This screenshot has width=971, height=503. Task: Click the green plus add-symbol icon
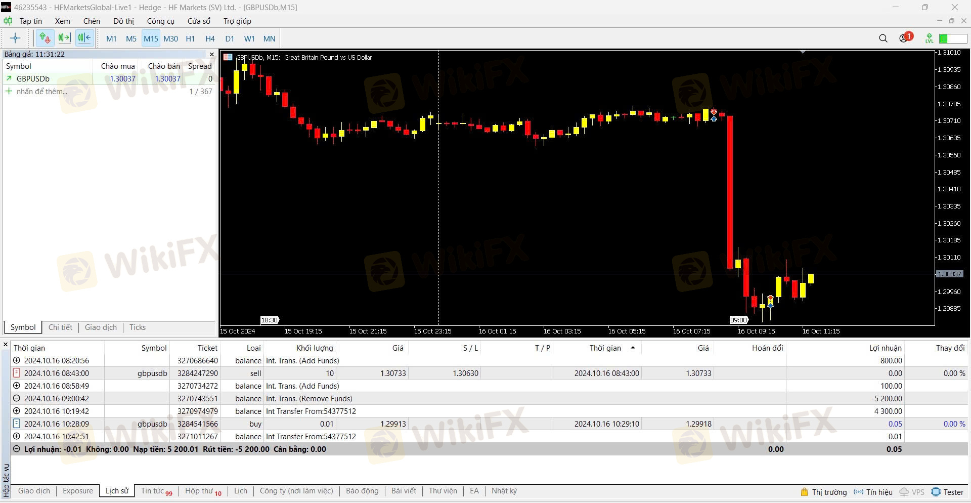[x=9, y=91]
